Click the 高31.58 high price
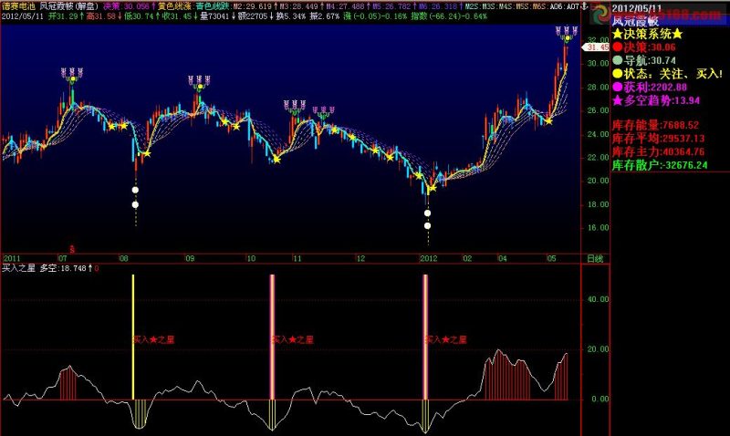 (x=101, y=16)
